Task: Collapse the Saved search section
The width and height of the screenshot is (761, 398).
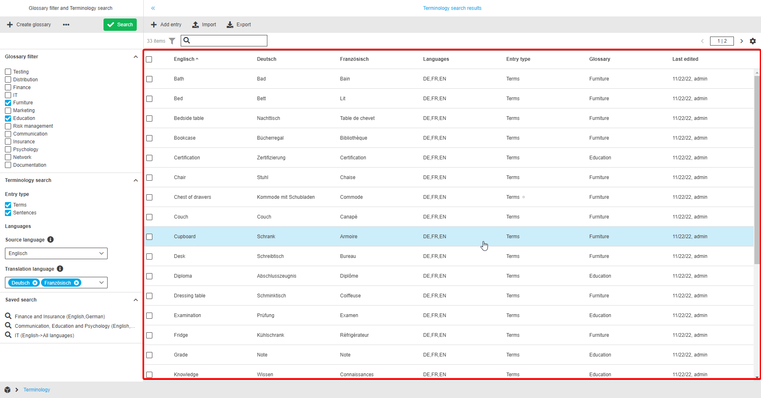Action: click(136, 300)
